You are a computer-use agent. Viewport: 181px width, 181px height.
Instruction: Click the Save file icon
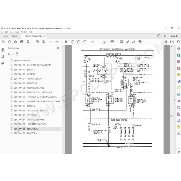(3, 42)
